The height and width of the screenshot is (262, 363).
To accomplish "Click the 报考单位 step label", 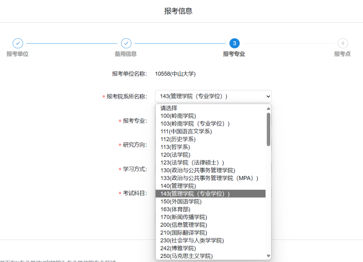I will 17,54.
